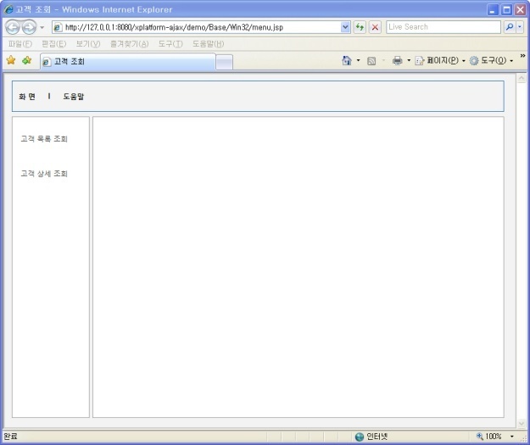Click the 고객 목록 조회 link
Screen dimensions: 530x445
click(44, 139)
